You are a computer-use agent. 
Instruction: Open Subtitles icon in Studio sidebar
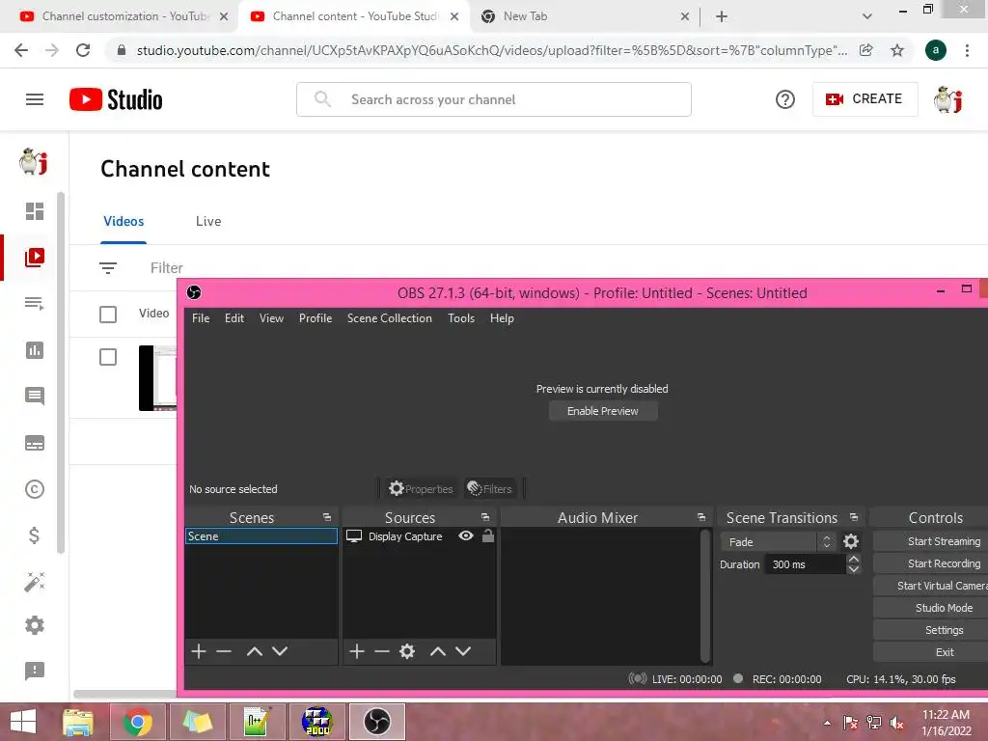click(x=35, y=443)
